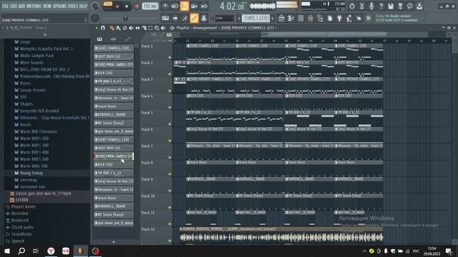Open the PATTERNS menu

pos(34,6)
